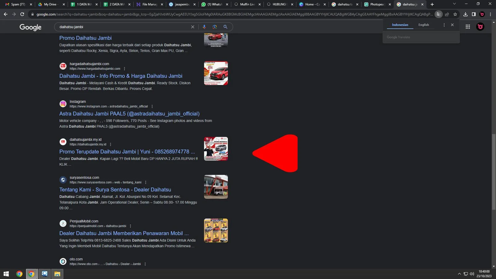Start voice search with the microphone icon
This screenshot has height=279, width=496.
click(204, 27)
